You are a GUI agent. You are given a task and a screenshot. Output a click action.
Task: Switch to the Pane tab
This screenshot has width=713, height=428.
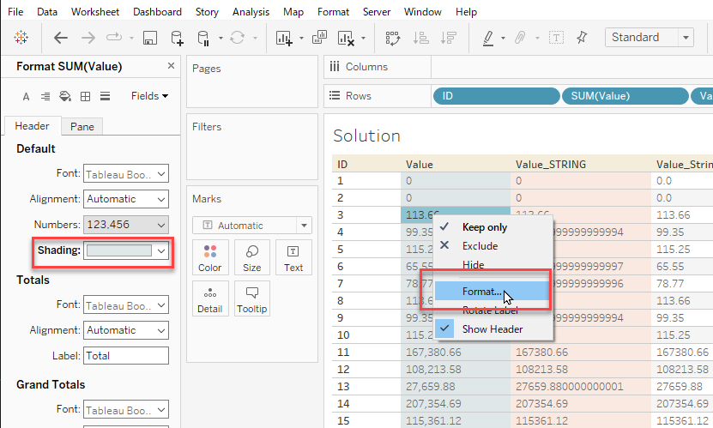coord(82,127)
